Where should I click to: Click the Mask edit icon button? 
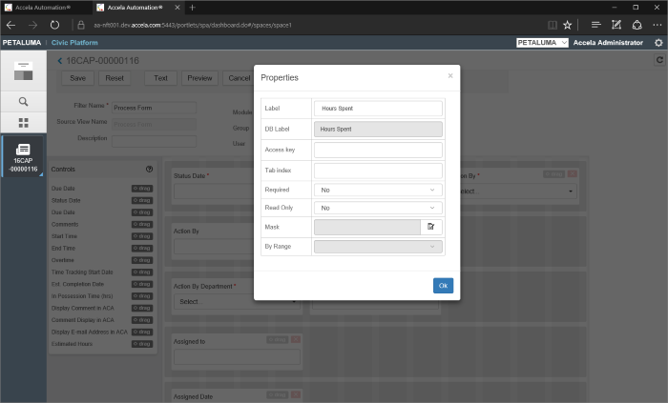[431, 227]
